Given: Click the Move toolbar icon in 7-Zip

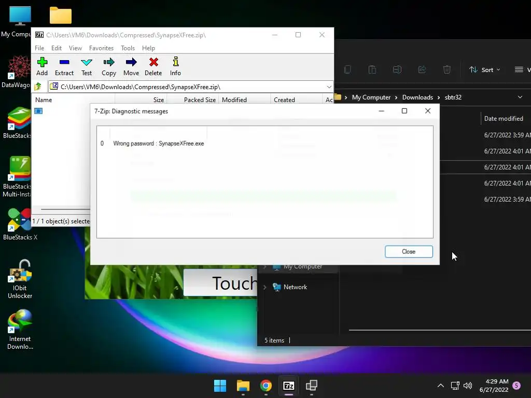Looking at the screenshot, I should pos(131,66).
